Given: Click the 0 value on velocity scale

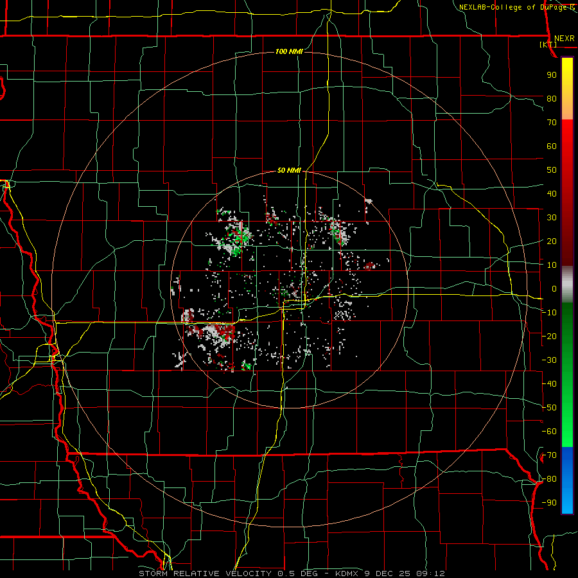Looking at the screenshot, I should click(x=554, y=289).
